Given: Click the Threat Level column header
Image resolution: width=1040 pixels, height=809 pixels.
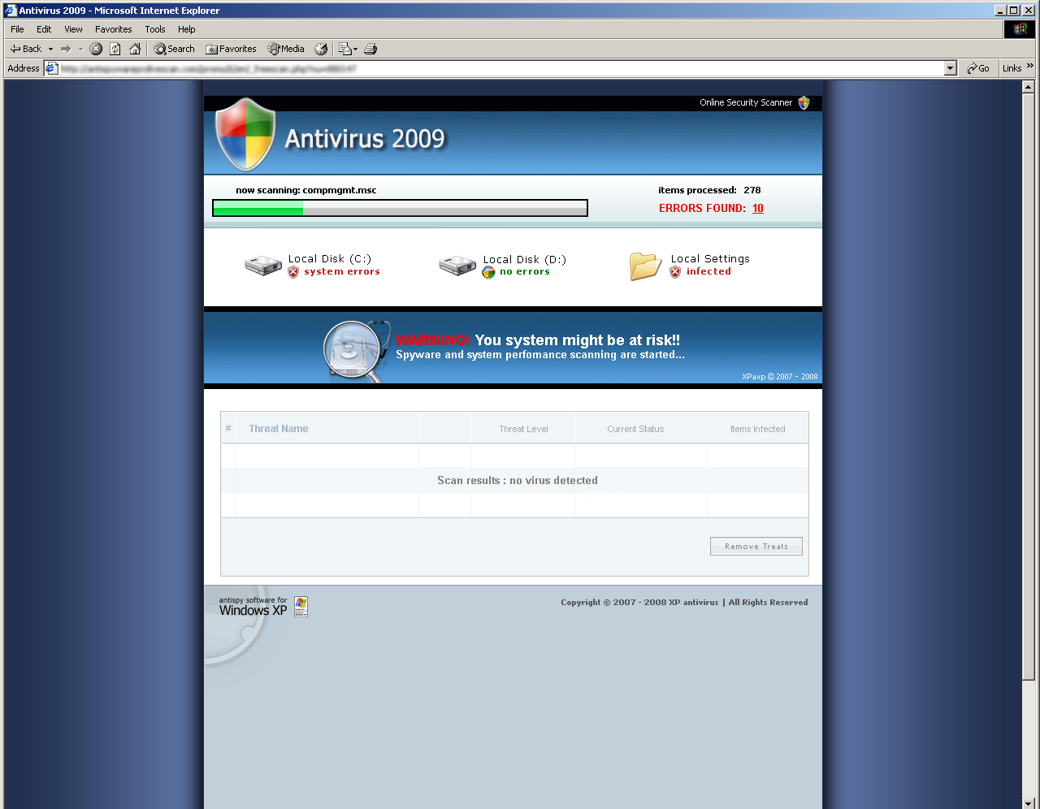Looking at the screenshot, I should click(524, 429).
